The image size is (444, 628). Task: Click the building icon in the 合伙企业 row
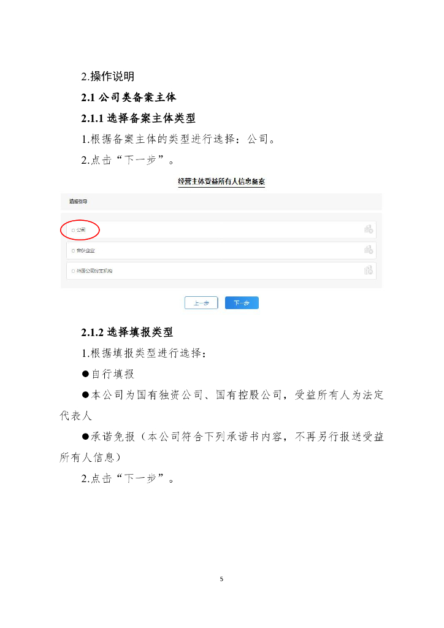click(369, 250)
